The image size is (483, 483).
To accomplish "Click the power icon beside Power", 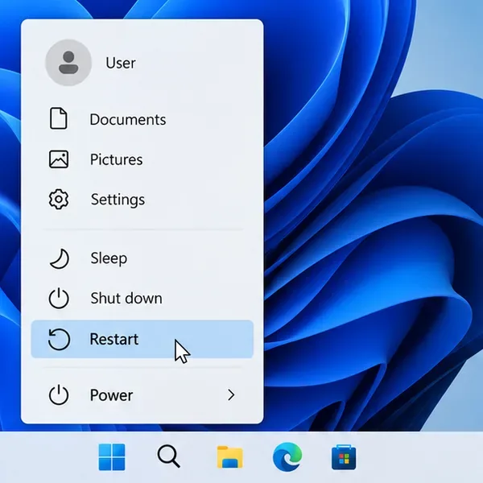I will (x=59, y=394).
